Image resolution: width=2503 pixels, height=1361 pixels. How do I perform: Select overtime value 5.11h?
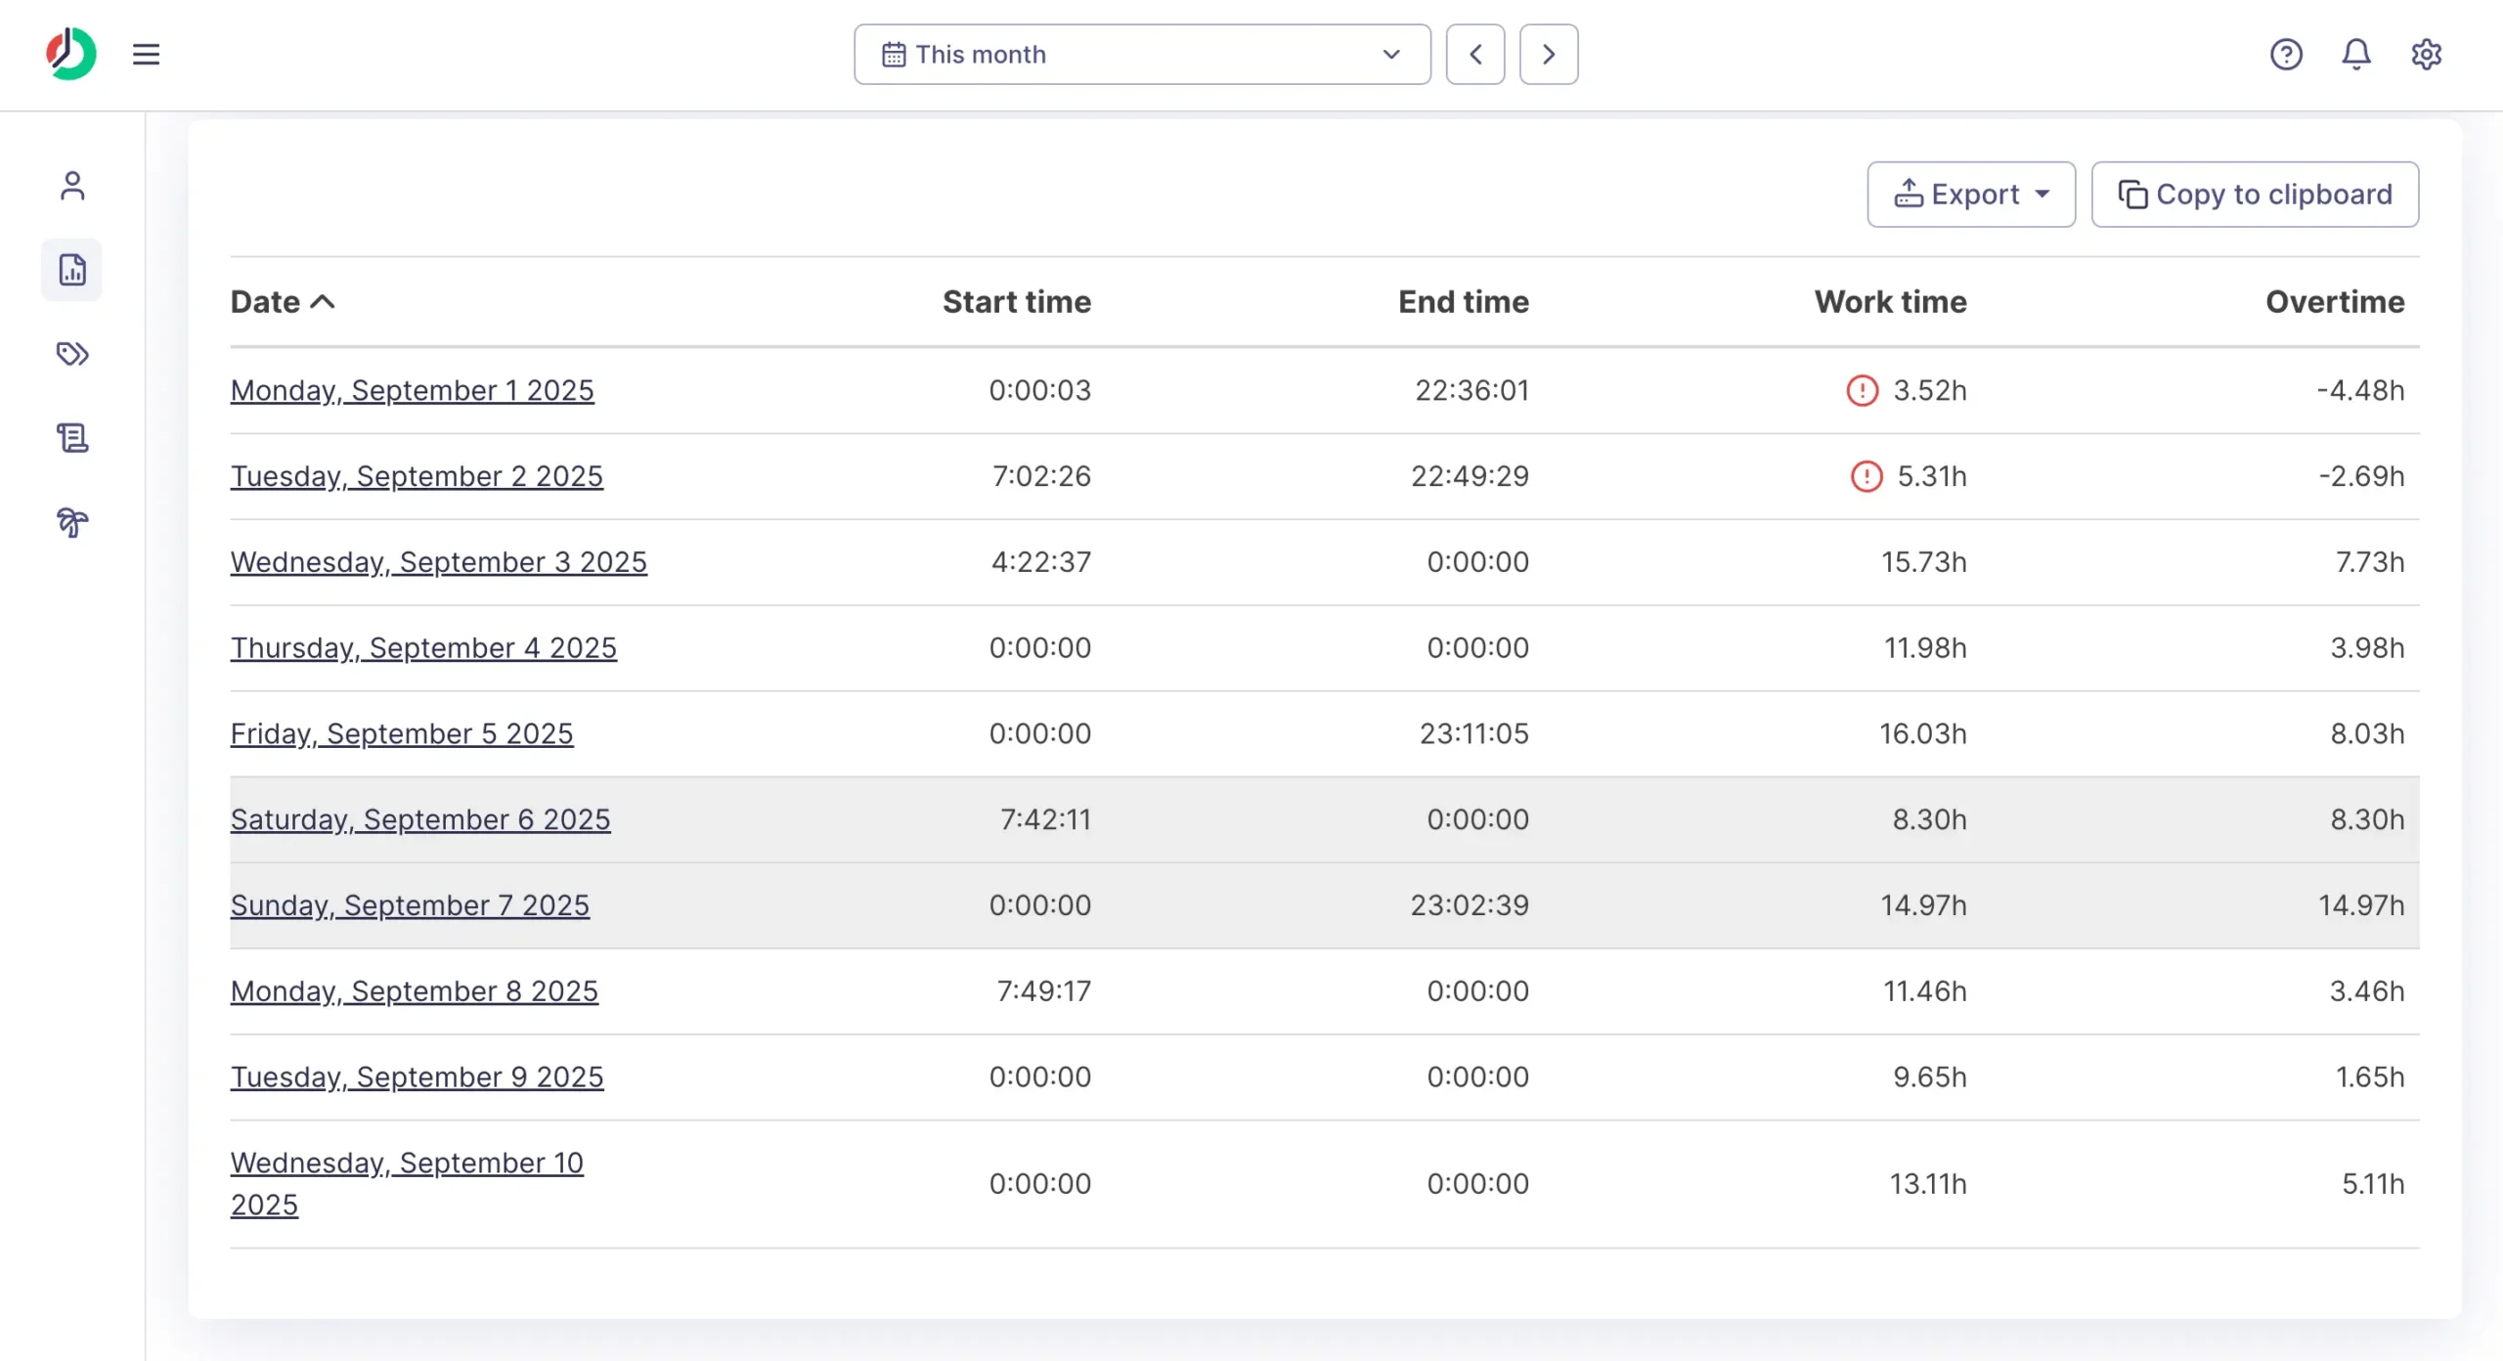pyautogui.click(x=2373, y=1183)
